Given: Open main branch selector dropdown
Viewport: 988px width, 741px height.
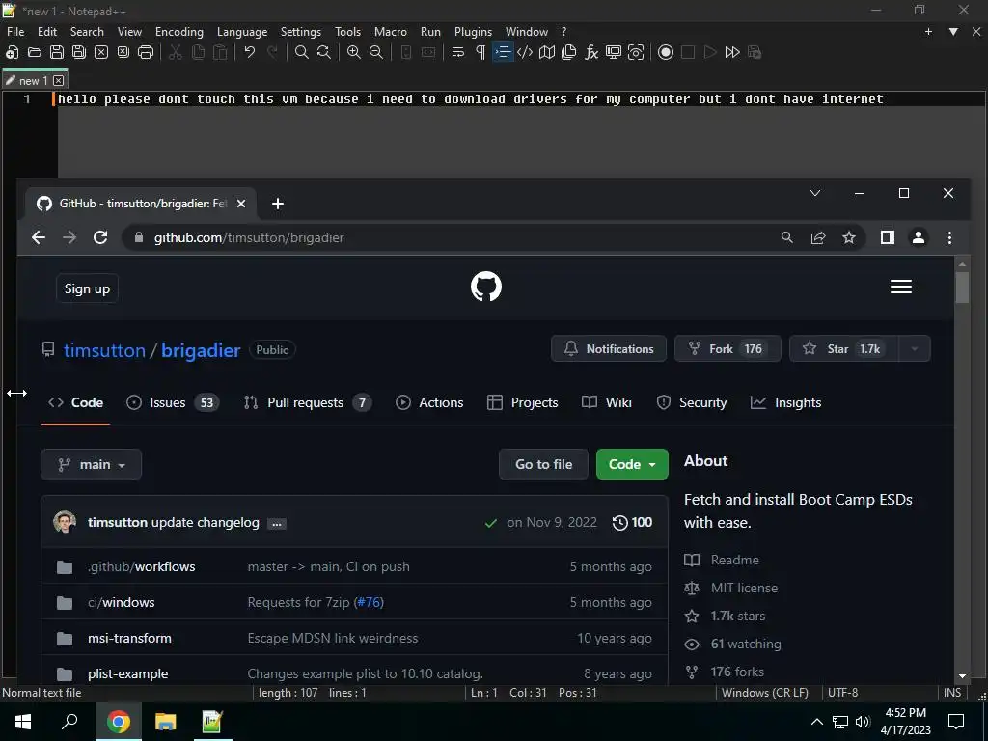Looking at the screenshot, I should coord(92,464).
